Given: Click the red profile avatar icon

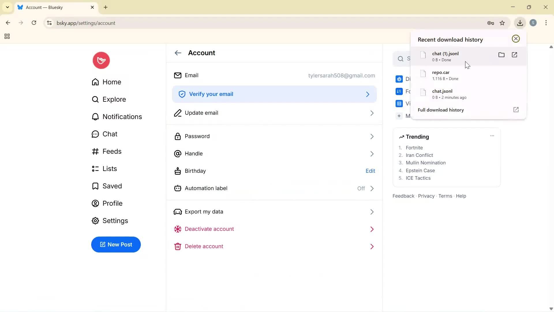Looking at the screenshot, I should [101, 60].
